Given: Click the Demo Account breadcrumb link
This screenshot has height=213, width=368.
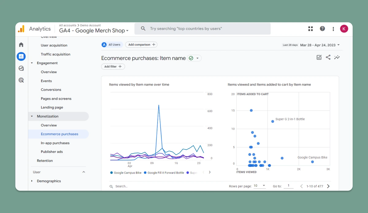Looking at the screenshot, I should (x=90, y=25).
